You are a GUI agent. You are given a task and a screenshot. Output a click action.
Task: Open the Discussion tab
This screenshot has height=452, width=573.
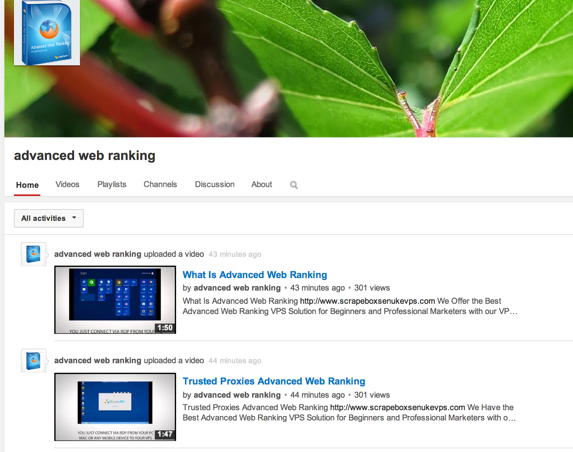click(215, 185)
